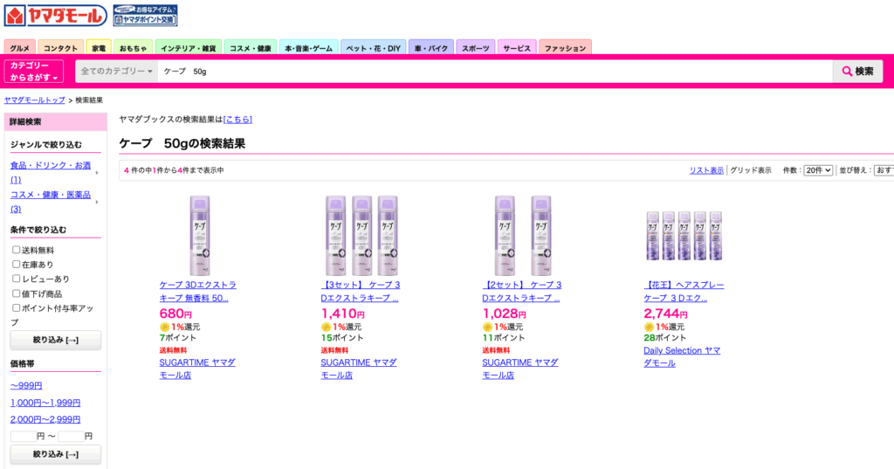The width and height of the screenshot is (894, 469).
Task: Click point coin icon under 1,028円
Action: (487, 327)
